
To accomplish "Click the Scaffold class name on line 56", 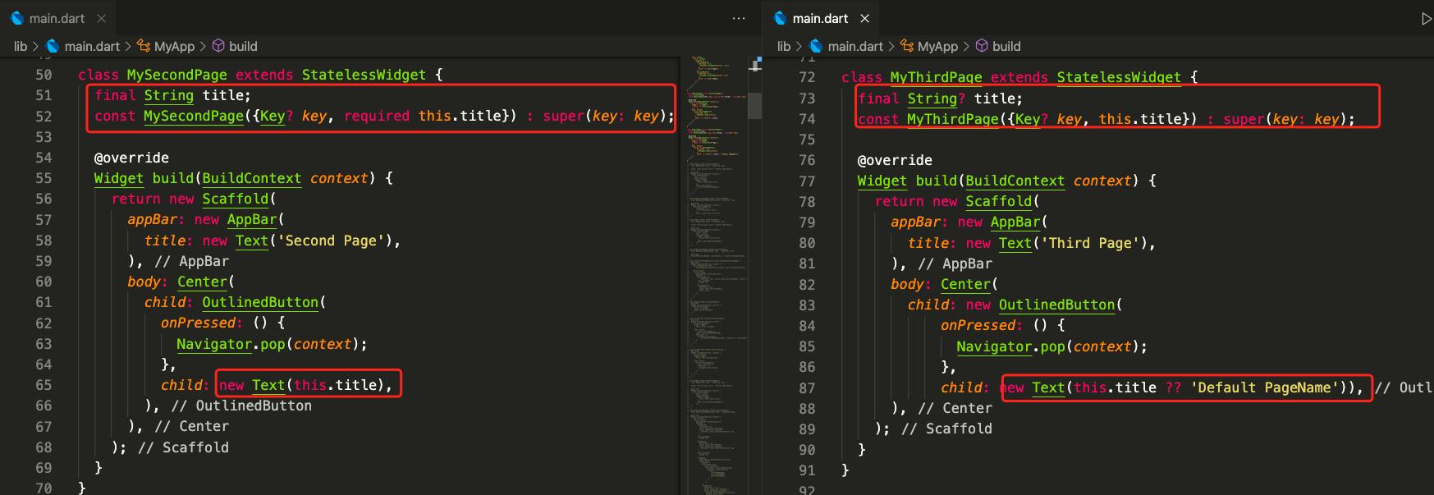I will click(x=235, y=199).
